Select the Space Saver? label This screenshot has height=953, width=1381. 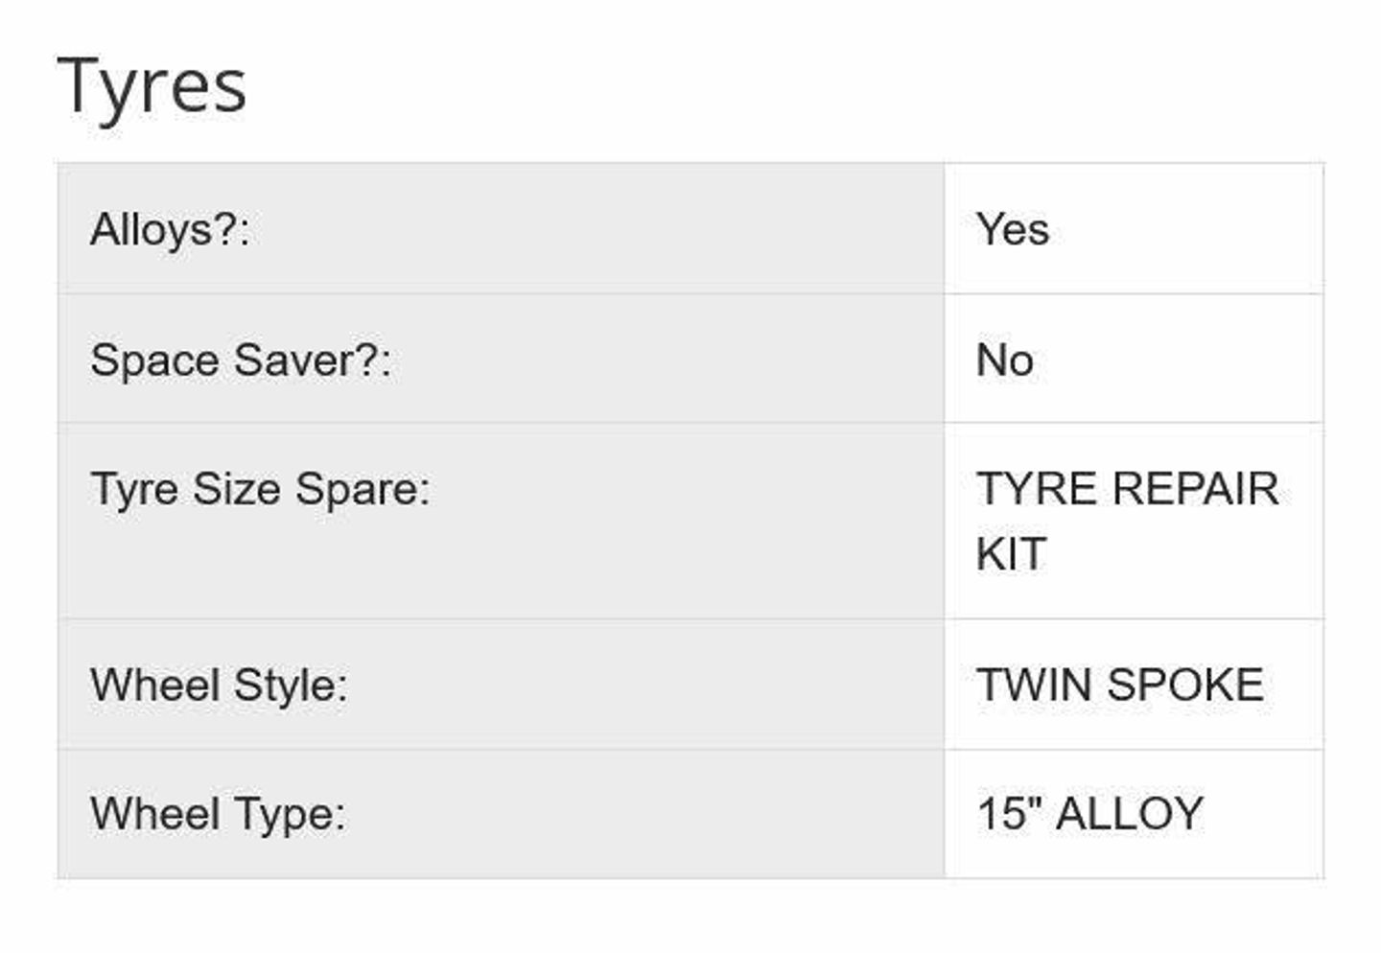(x=241, y=360)
